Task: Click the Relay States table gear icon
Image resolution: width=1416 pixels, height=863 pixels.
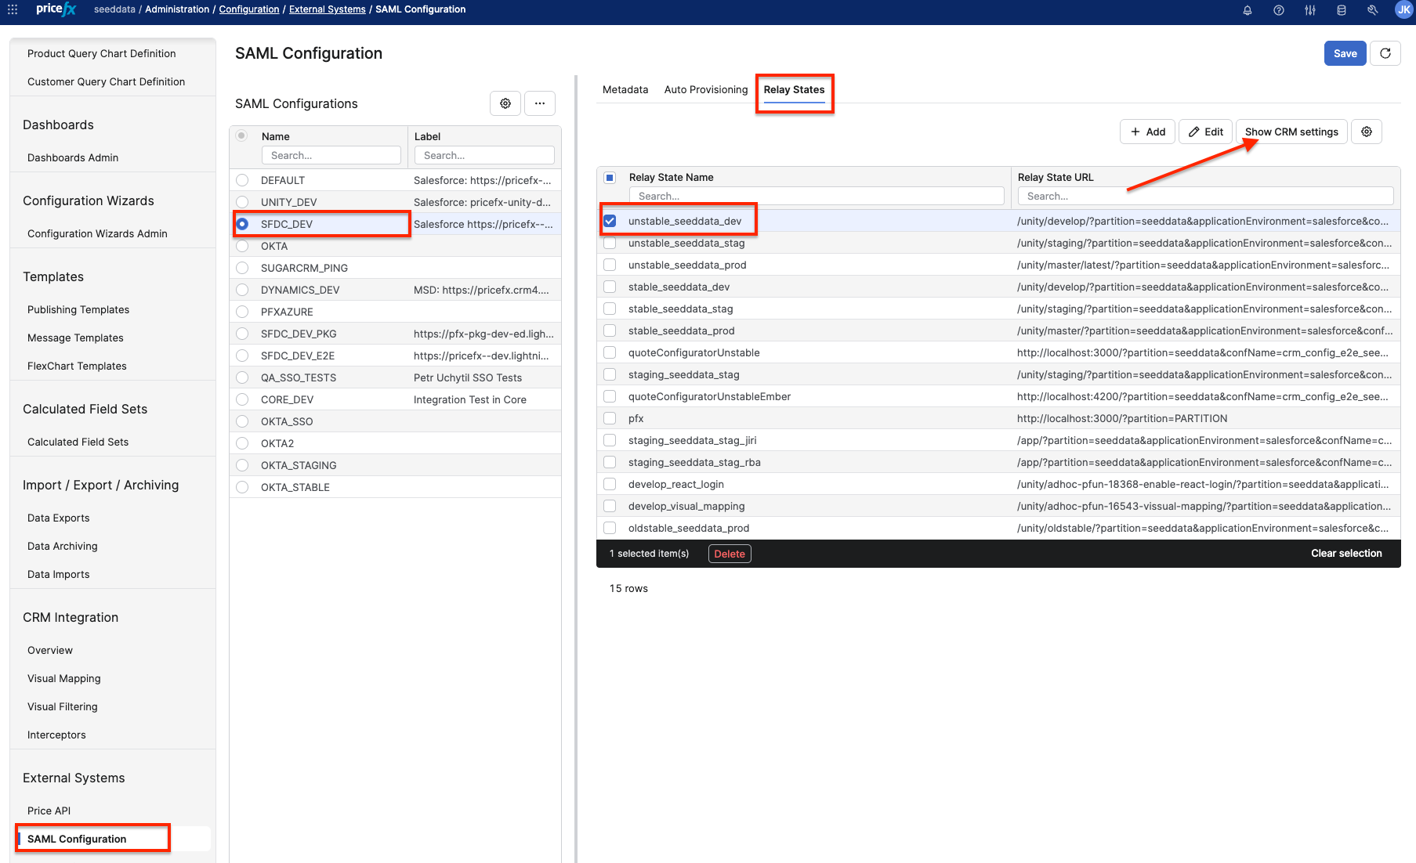Action: coord(1367,132)
